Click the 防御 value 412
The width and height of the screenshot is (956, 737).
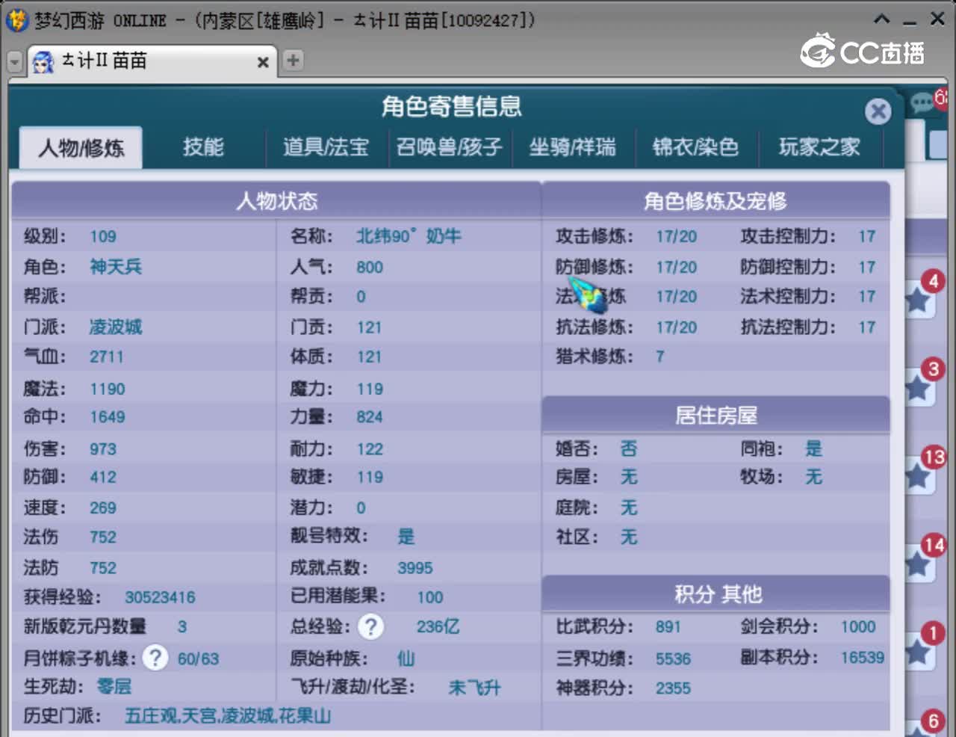pos(103,477)
